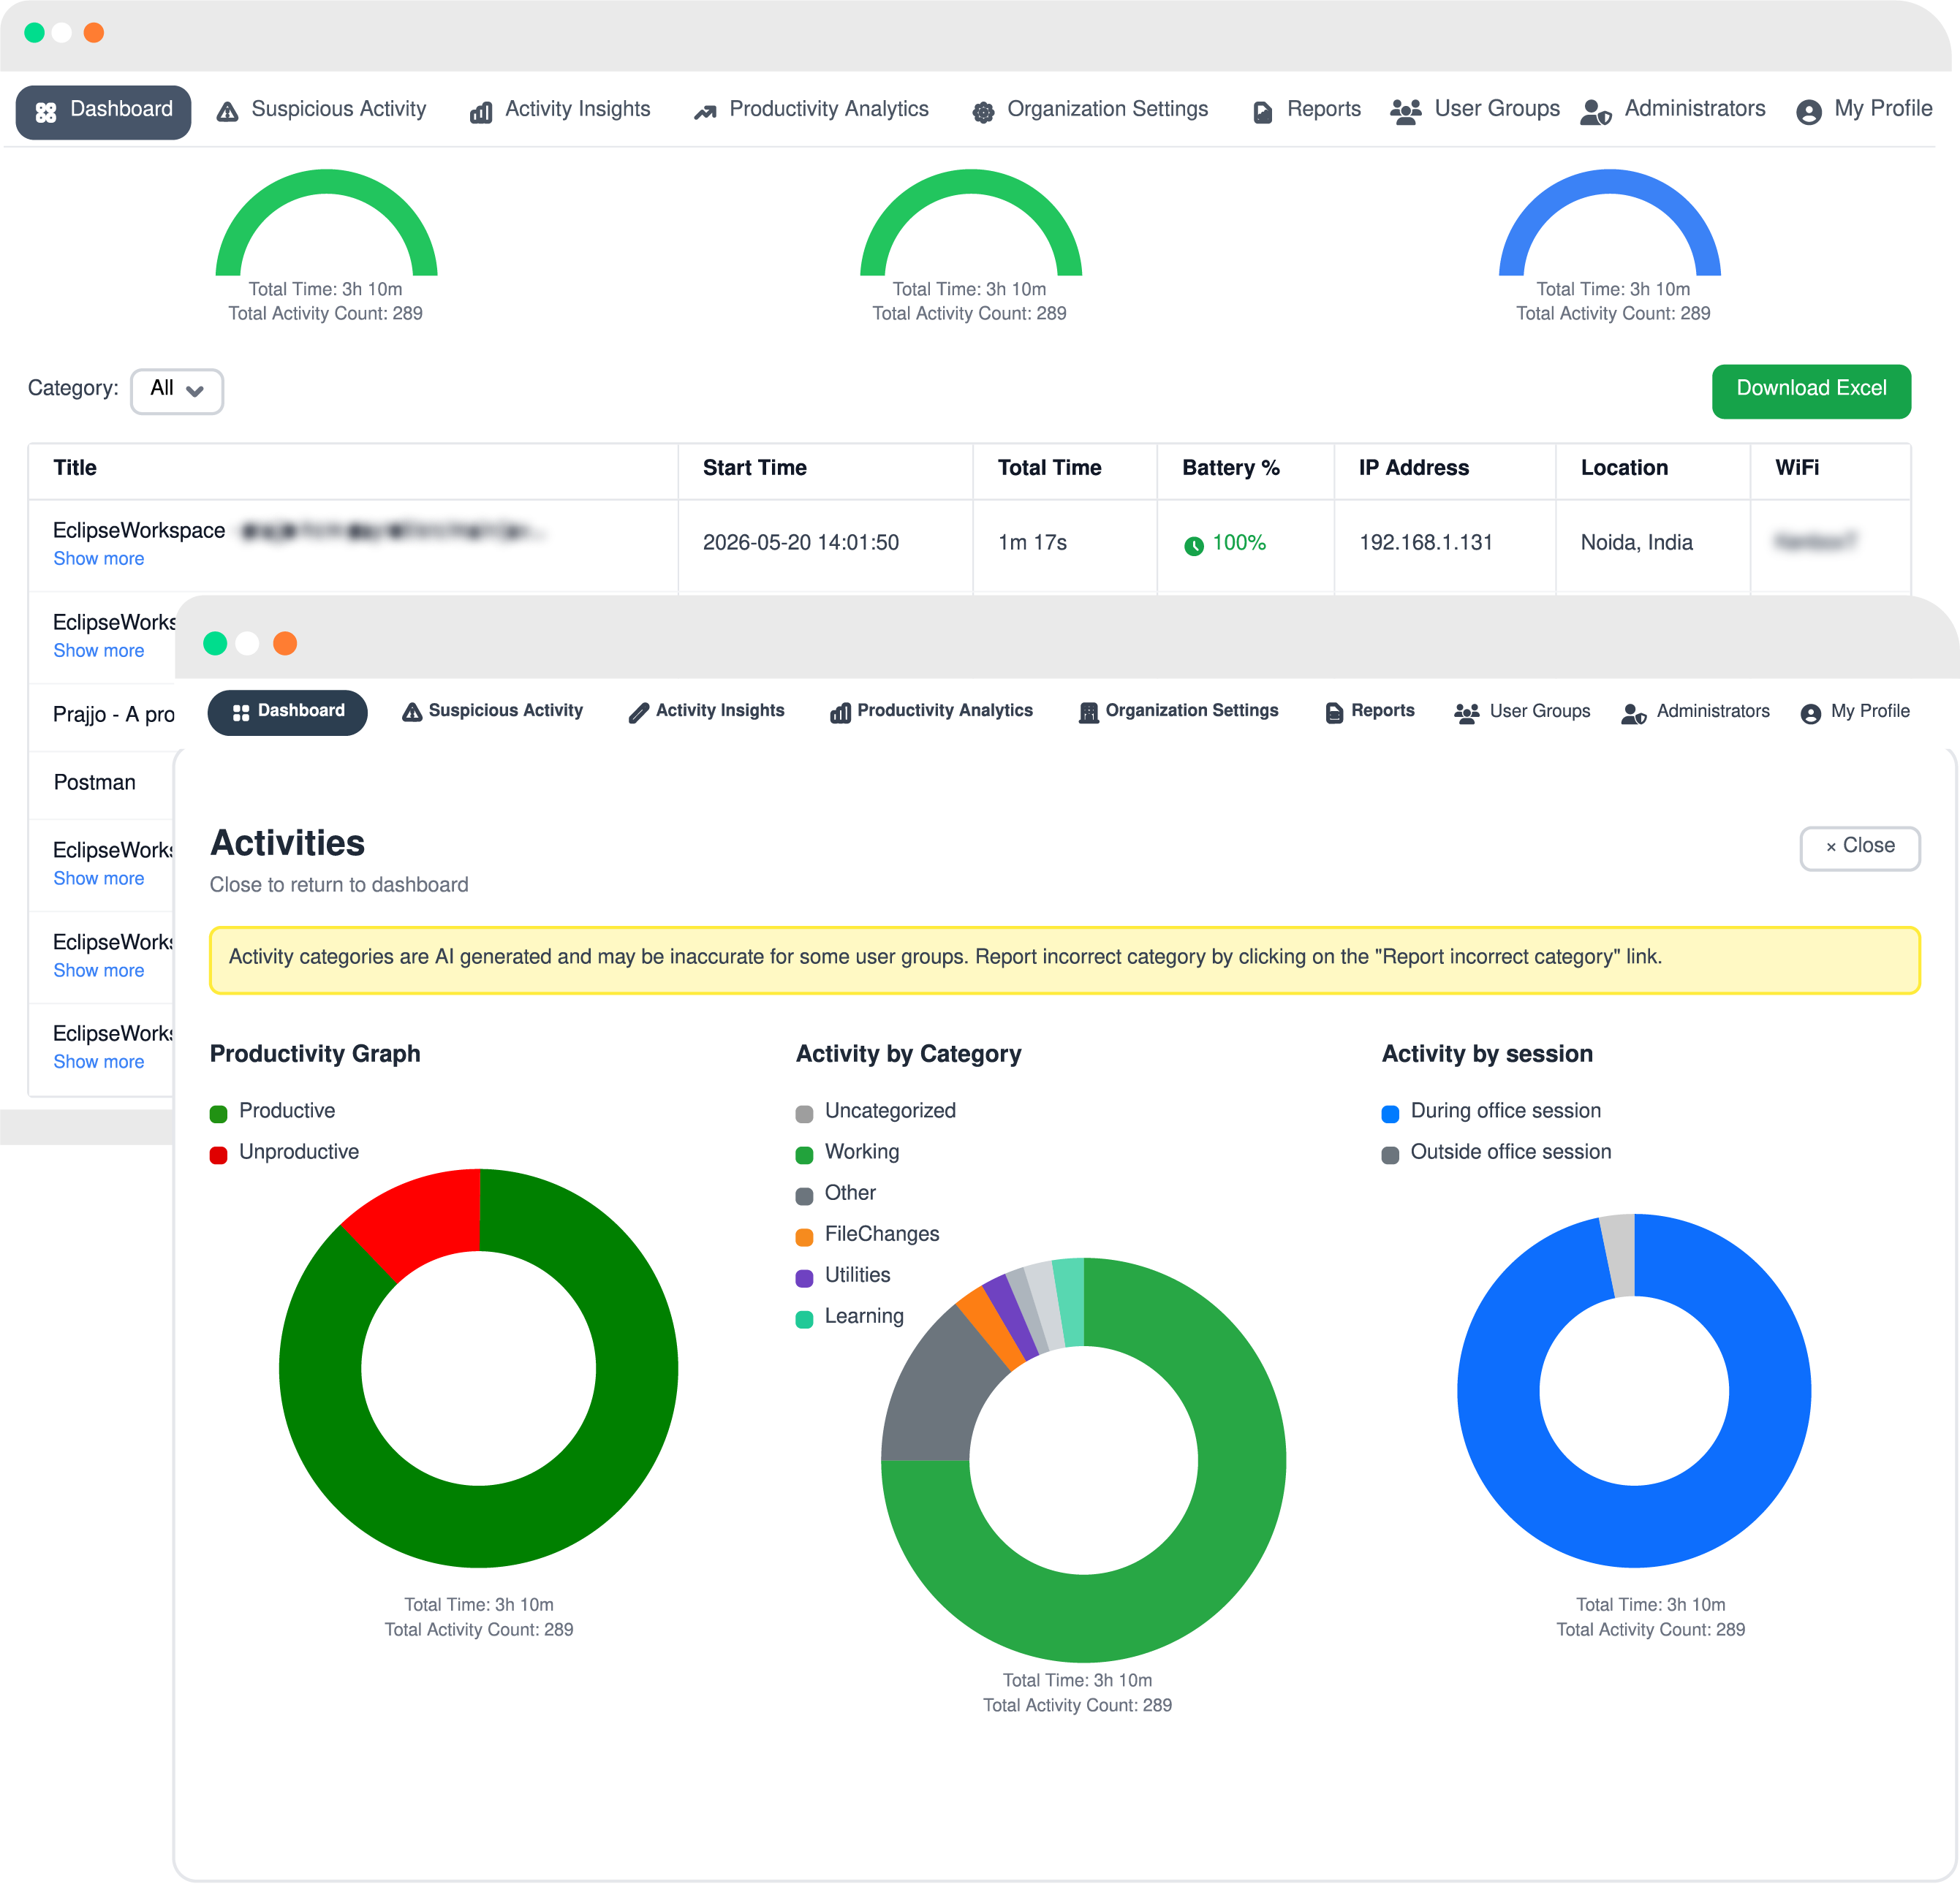This screenshot has height=1884, width=1960.
Task: Click Show more under second EclipseWorks row
Action: pyautogui.click(x=99, y=650)
